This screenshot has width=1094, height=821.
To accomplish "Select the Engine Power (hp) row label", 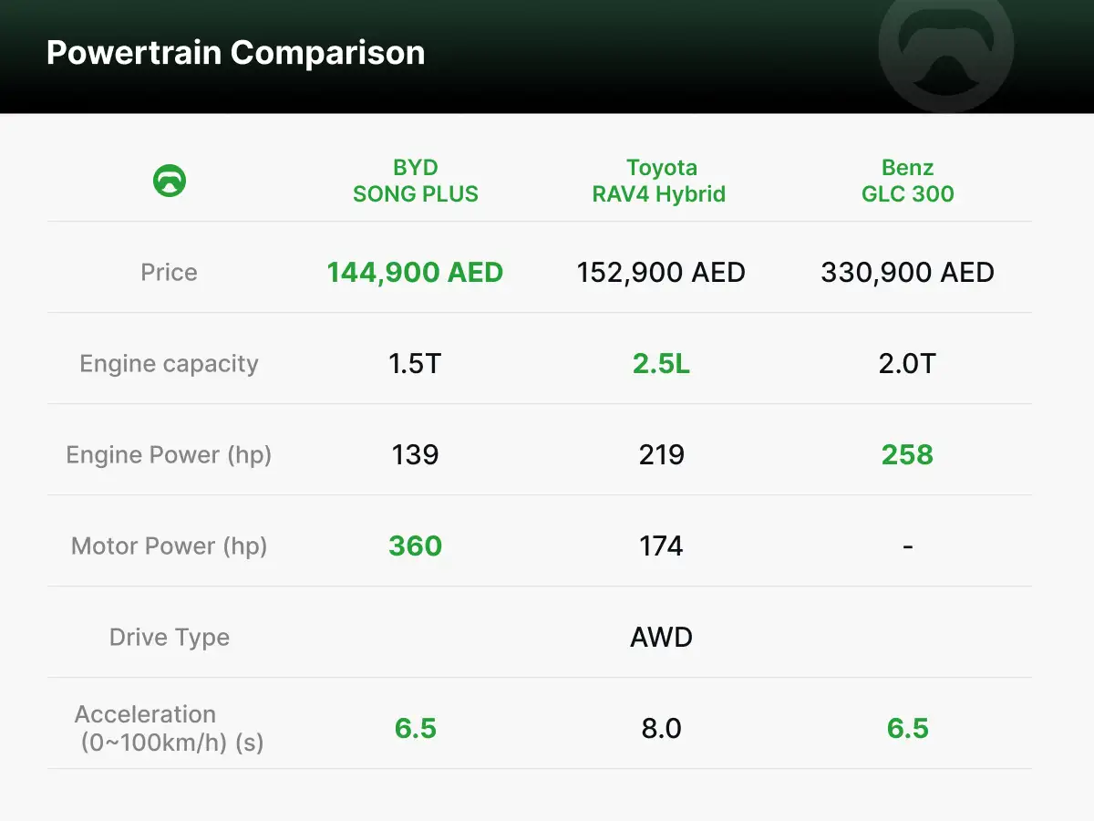I will pos(170,454).
